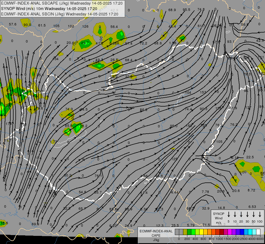Click the 6000 tick label in CAPE legend
Screen dimensions: 265x244
click(260, 239)
